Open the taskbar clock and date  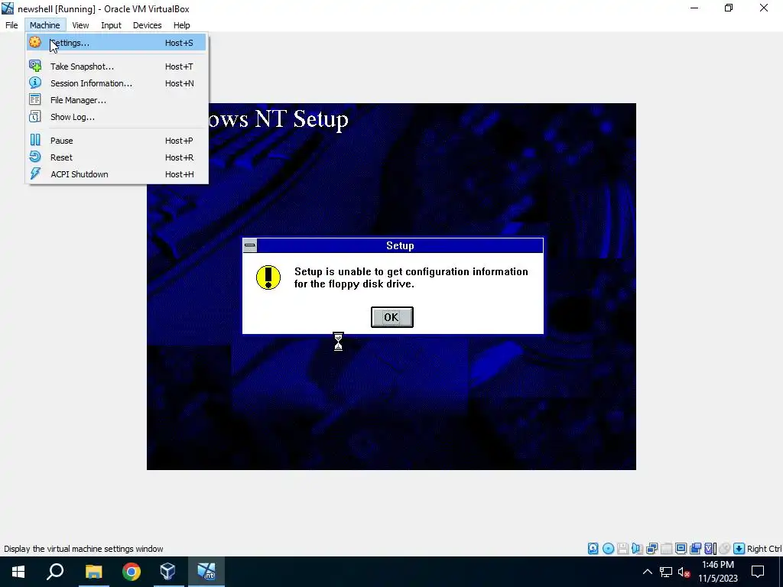[x=718, y=572]
